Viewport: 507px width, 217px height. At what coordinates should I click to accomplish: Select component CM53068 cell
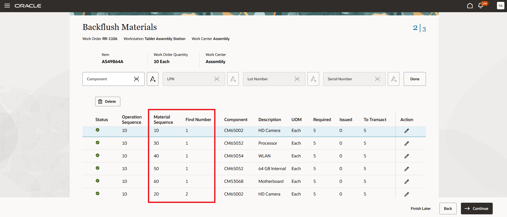(x=234, y=181)
